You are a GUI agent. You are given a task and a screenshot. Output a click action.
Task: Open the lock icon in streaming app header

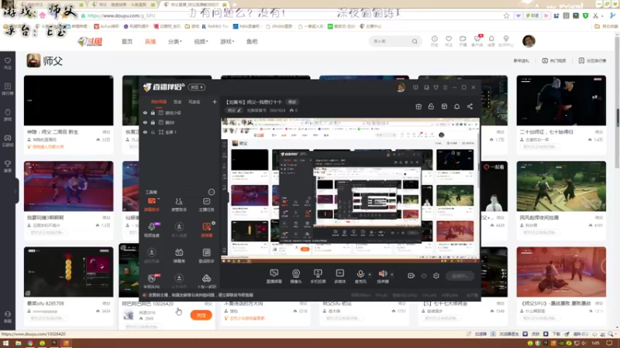[431, 107]
